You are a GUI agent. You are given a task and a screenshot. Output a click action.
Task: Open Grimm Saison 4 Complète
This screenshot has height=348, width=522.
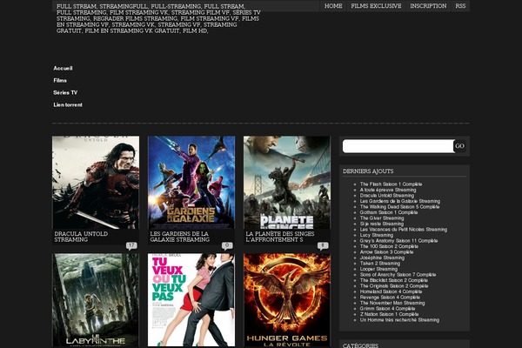click(387, 309)
